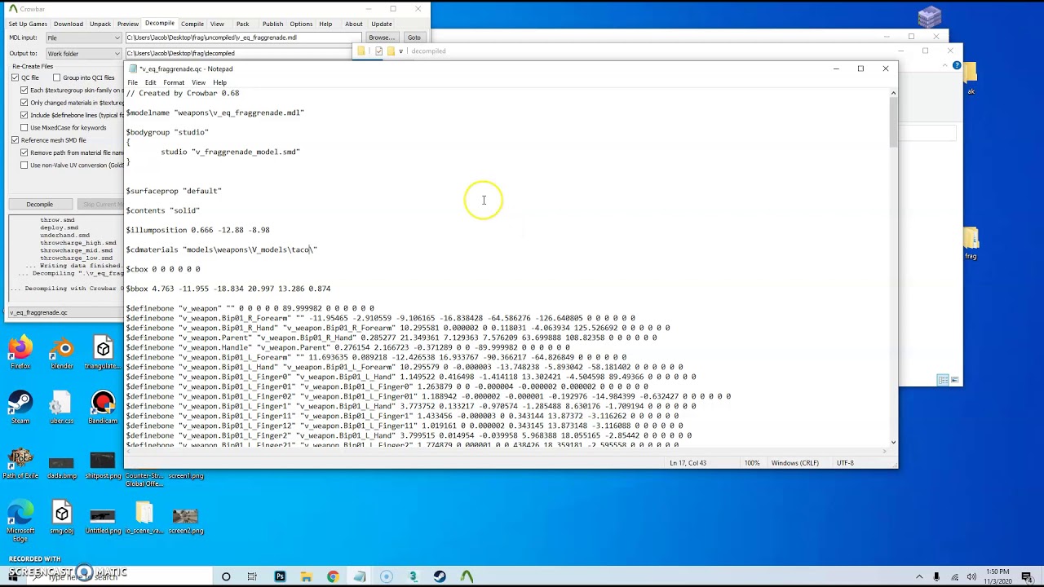1044x587 pixels.
Task: Click Output folder path field
Action: click(237, 53)
